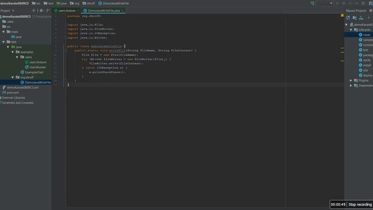373x210 pixels.
Task: Open UsersRunner class in project tree
Action: [x=36, y=68]
